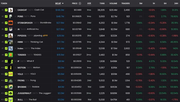Click the green edit icon beside PIPEDOG
Screen dimensions: 180x102
(x=6, y=36)
